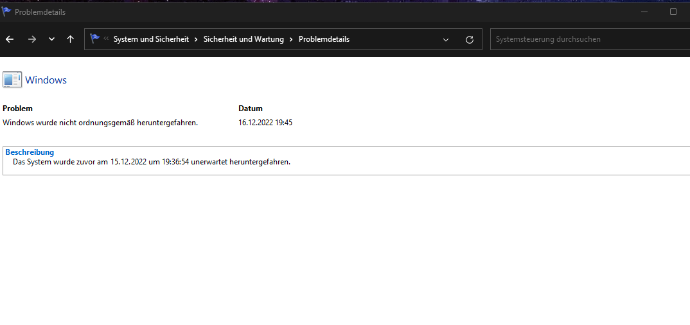Minimize the Problemdetails window
690x325 pixels.
coord(644,12)
